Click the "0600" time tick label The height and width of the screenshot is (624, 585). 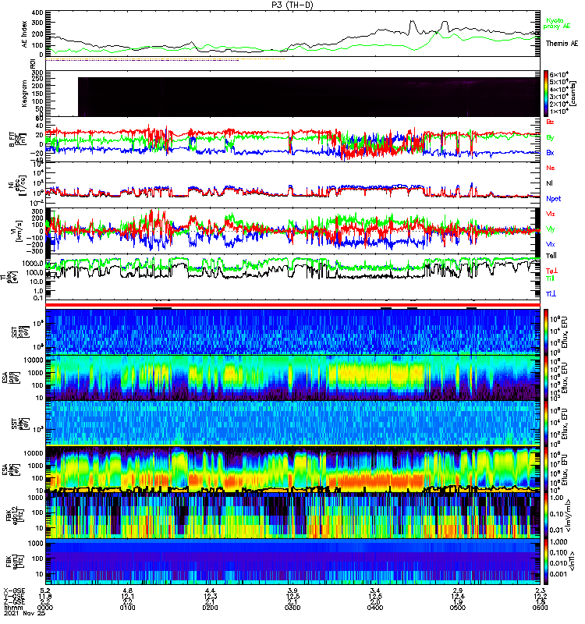click(540, 608)
